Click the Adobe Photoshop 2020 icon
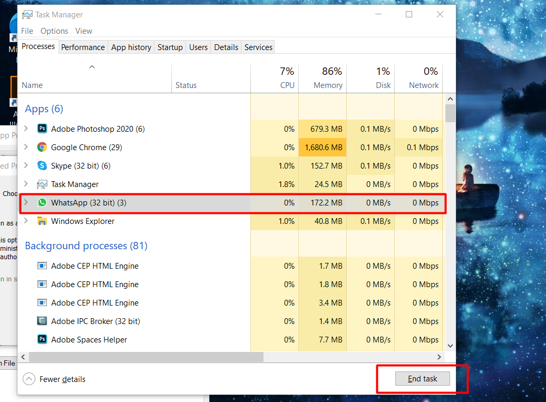546x402 pixels. 42,129
